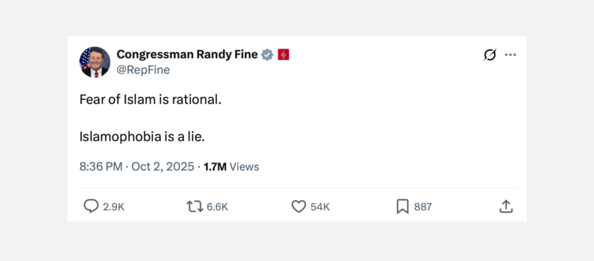Click the 6.6K reposts count
Screen dimensions: 594x261
pyautogui.click(x=217, y=207)
